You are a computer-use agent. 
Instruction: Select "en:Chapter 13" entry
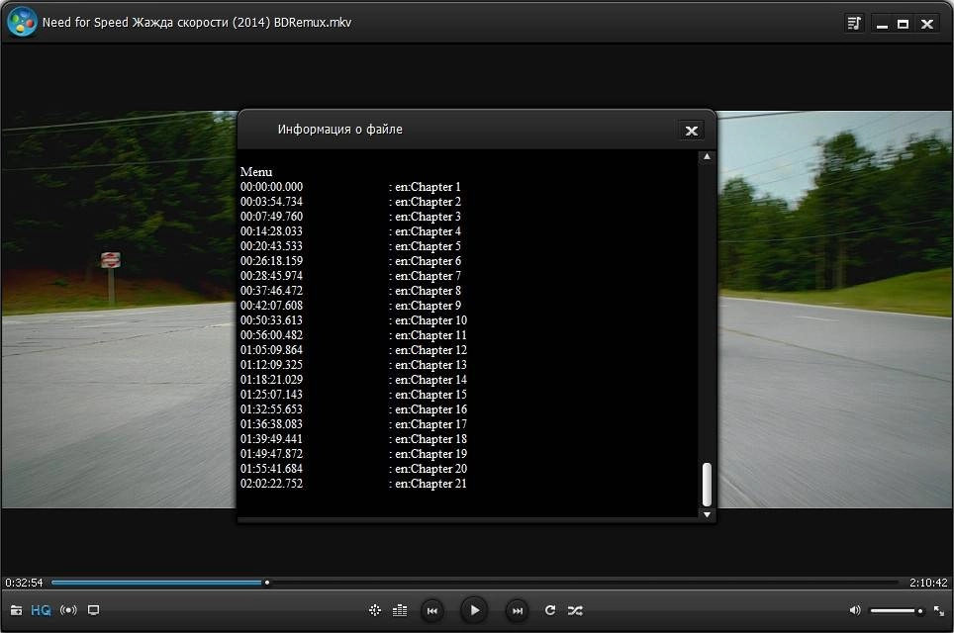click(430, 365)
